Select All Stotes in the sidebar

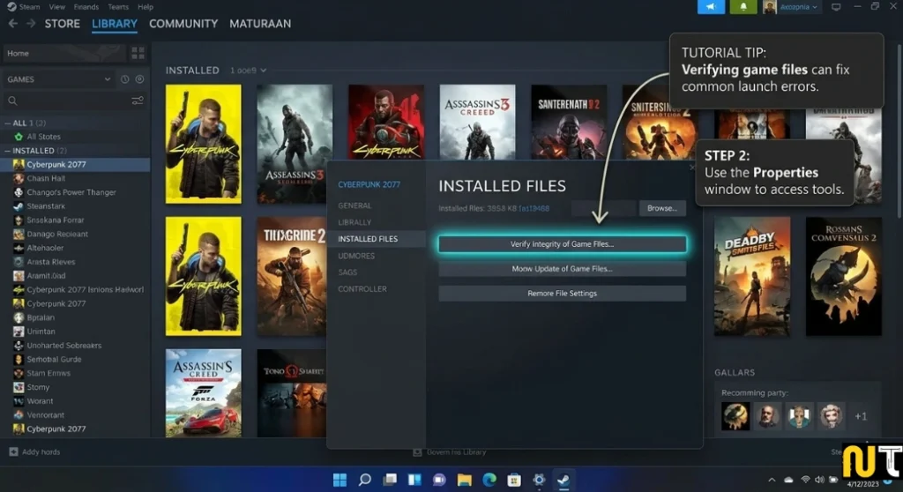(x=43, y=137)
